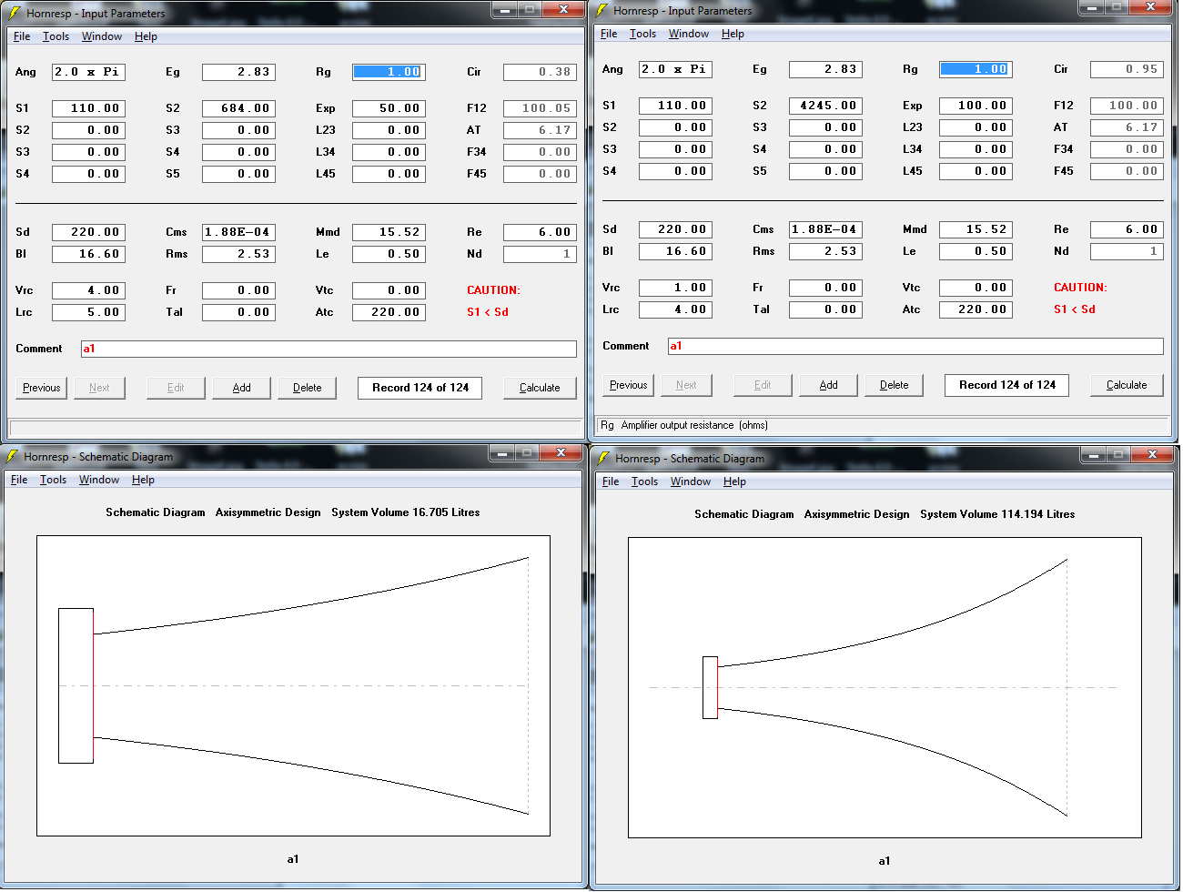Select Re field 6.00 in left window
The height and width of the screenshot is (892, 1183).
point(540,232)
